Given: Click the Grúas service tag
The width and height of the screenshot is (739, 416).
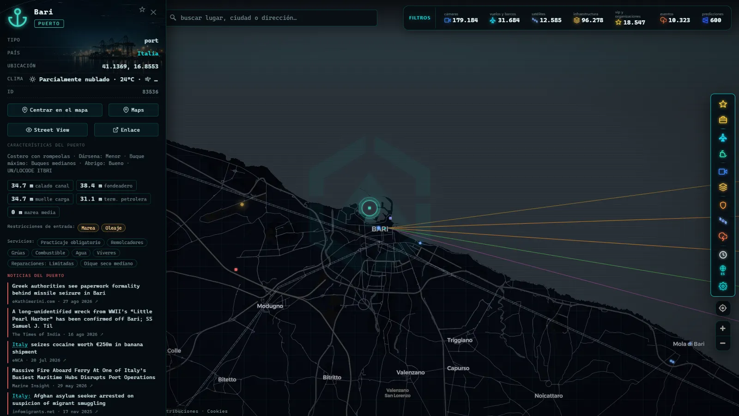Looking at the screenshot, I should pos(18,253).
